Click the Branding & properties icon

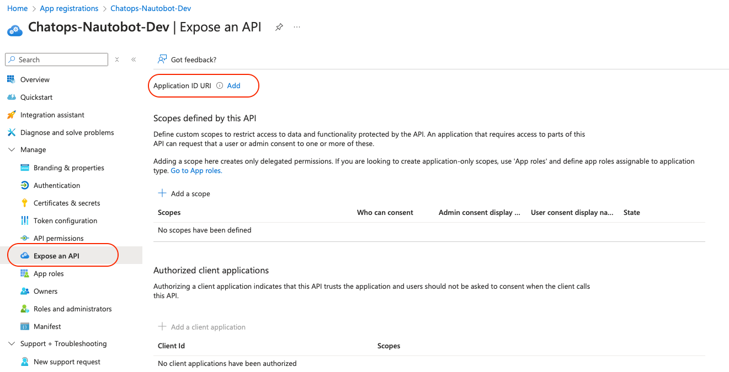tap(24, 168)
